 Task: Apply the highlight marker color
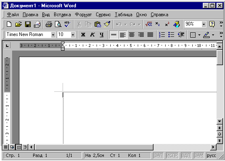206,35
